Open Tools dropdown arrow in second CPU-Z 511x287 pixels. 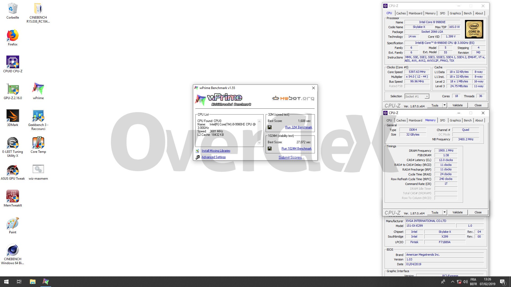point(444,213)
